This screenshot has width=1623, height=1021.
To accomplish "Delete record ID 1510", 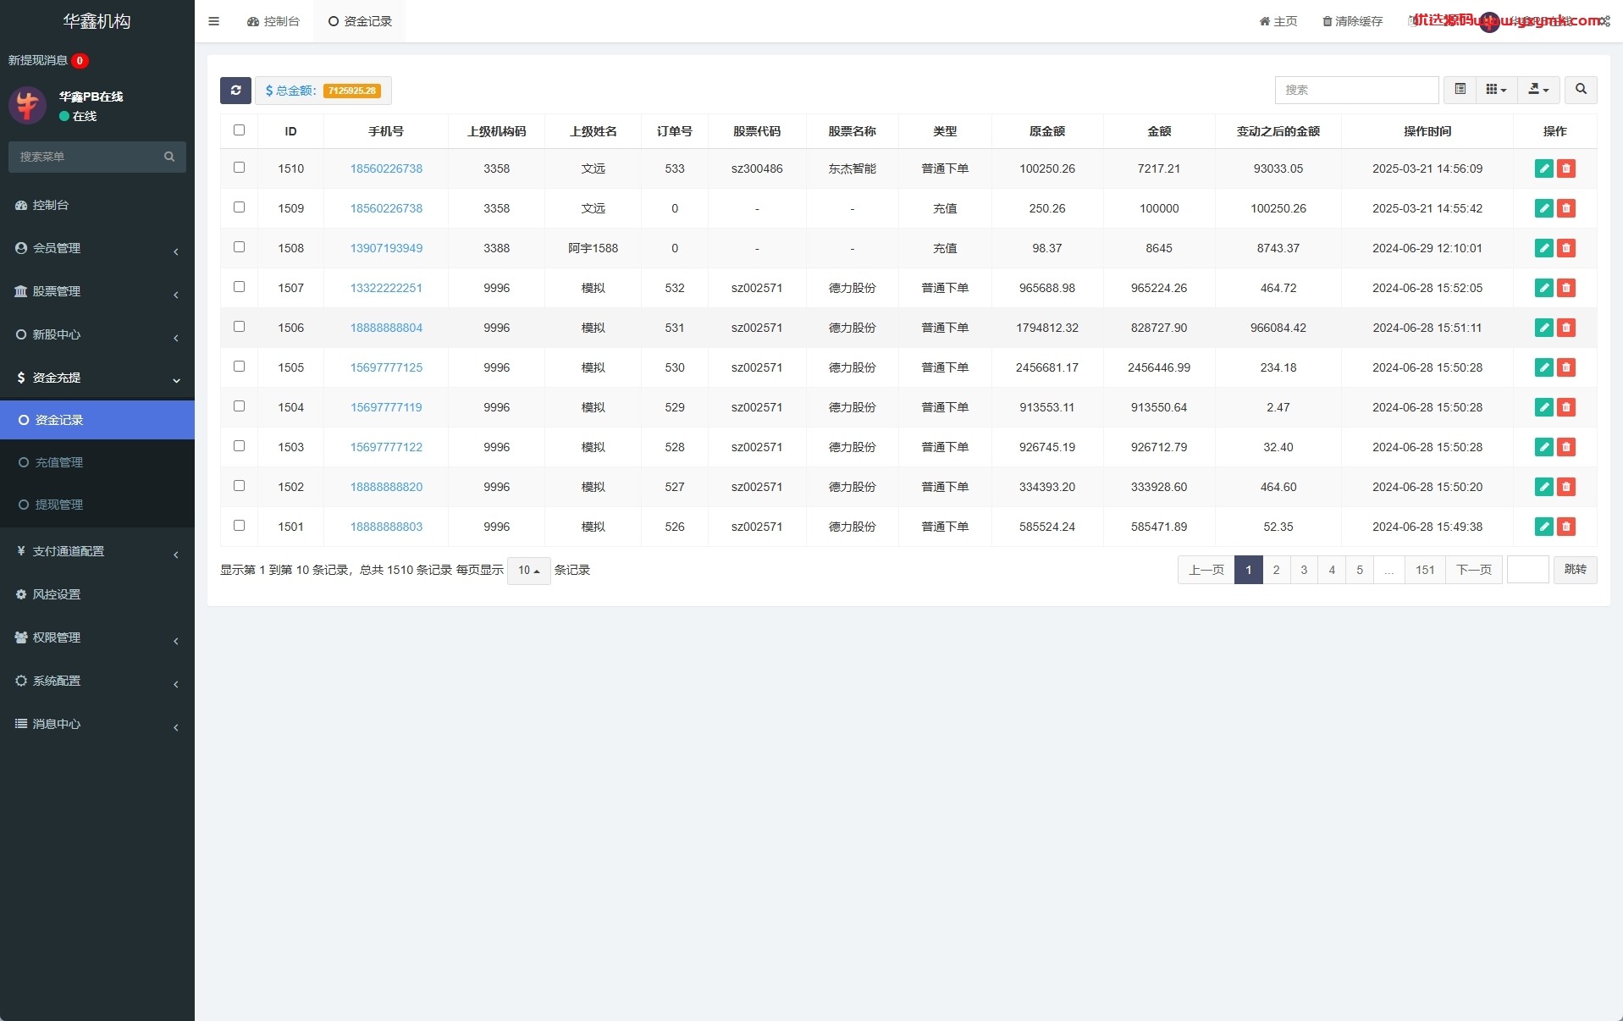I will [1566, 168].
